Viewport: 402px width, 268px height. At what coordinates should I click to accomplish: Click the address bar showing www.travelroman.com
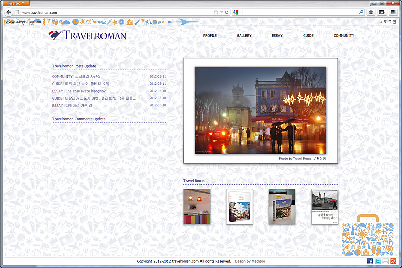(x=117, y=12)
